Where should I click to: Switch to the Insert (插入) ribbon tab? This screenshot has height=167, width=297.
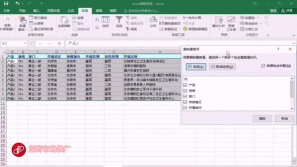36,11
